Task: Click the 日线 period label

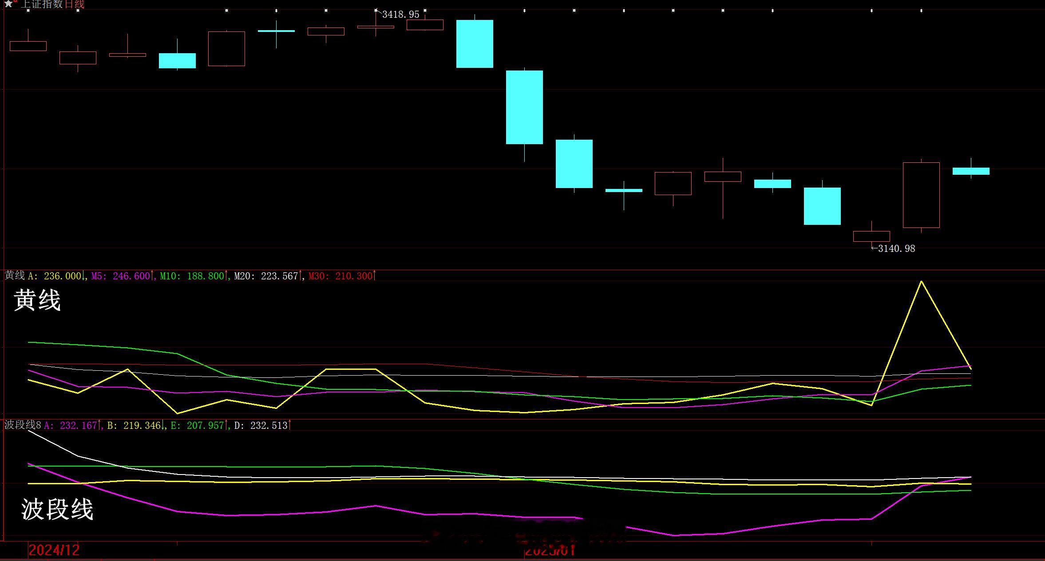Action: click(x=75, y=4)
